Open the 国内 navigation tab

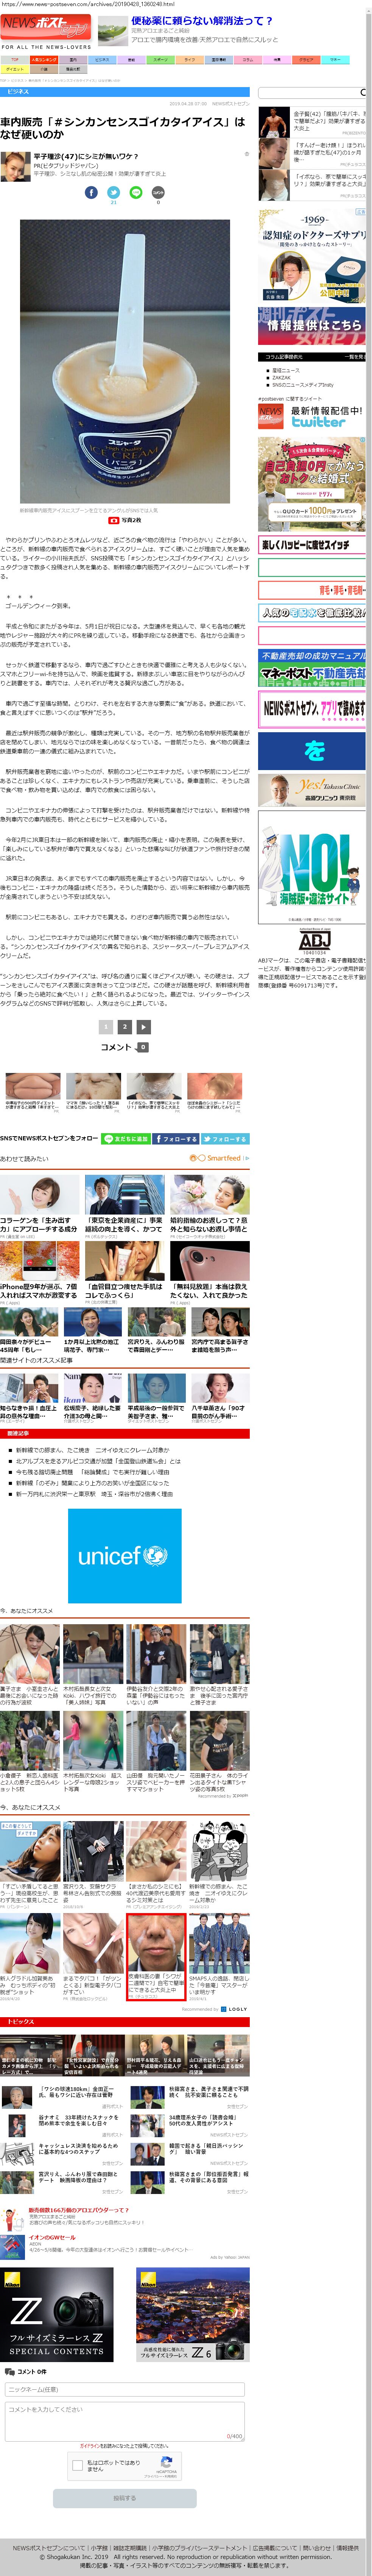(x=73, y=59)
